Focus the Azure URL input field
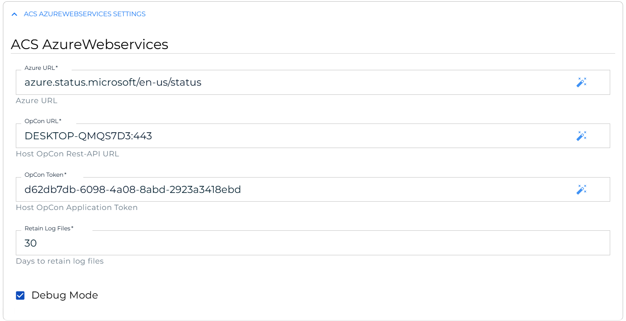The image size is (626, 321). click(292, 82)
